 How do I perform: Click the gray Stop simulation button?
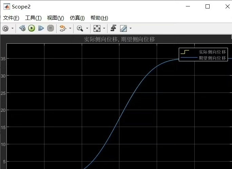tap(51, 28)
